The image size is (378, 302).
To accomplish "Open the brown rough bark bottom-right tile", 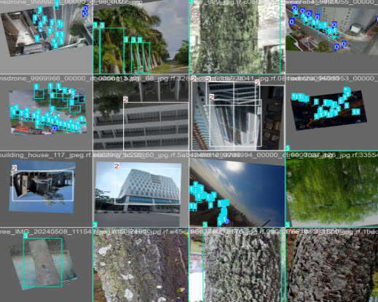I will tap(331, 265).
